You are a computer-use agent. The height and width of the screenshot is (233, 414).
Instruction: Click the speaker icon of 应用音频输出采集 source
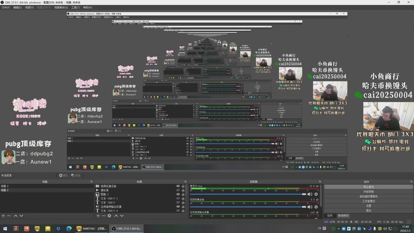tap(97, 207)
